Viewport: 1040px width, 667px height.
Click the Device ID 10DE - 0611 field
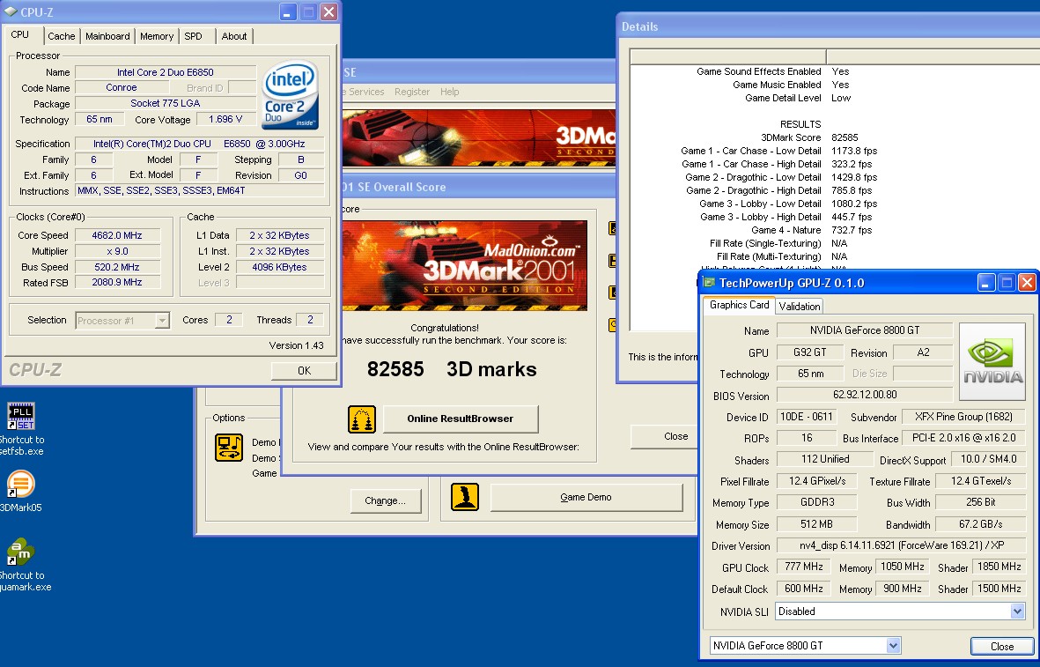point(807,417)
